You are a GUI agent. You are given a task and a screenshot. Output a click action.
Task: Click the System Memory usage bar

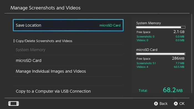[x=160, y=27]
